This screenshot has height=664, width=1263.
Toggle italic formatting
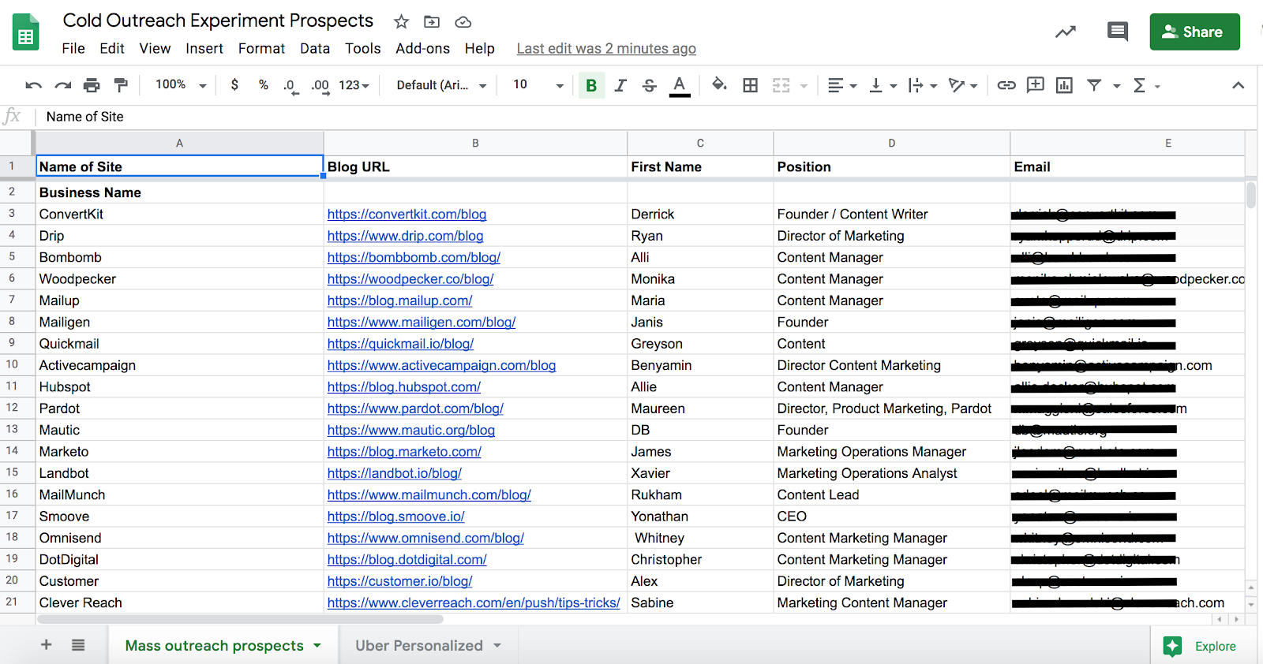pos(620,85)
